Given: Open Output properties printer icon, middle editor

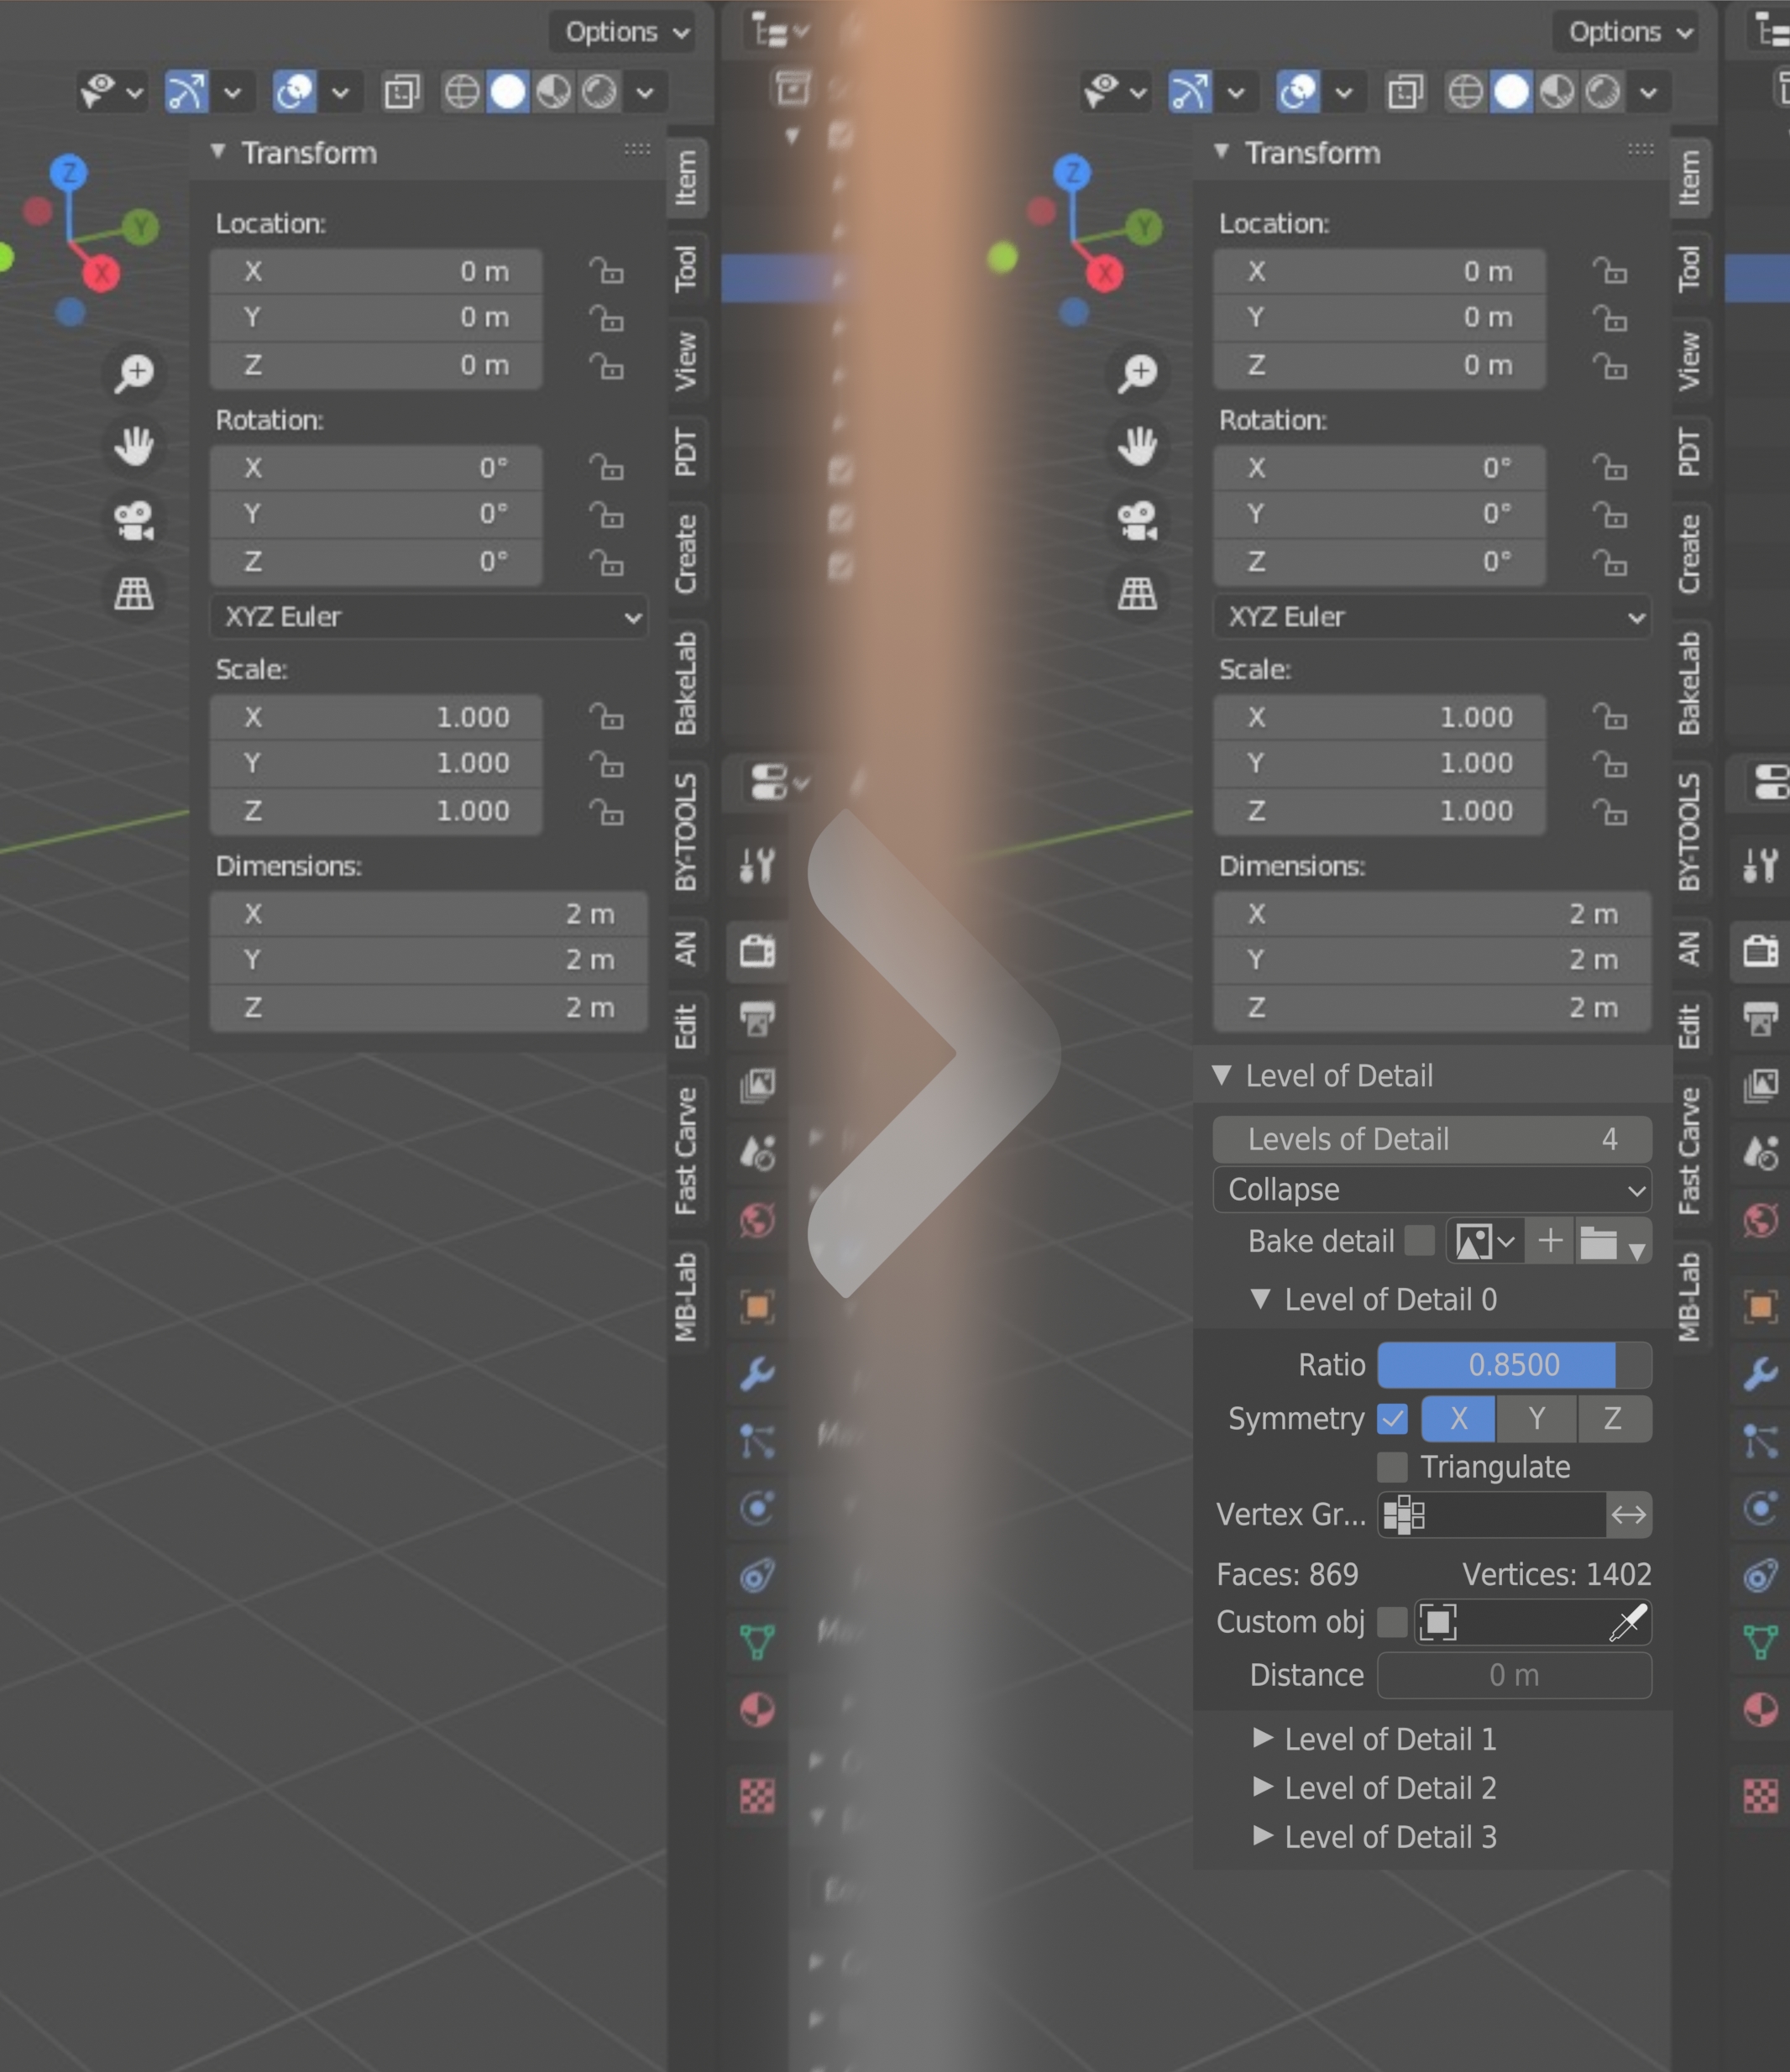Looking at the screenshot, I should pyautogui.click(x=758, y=1018).
